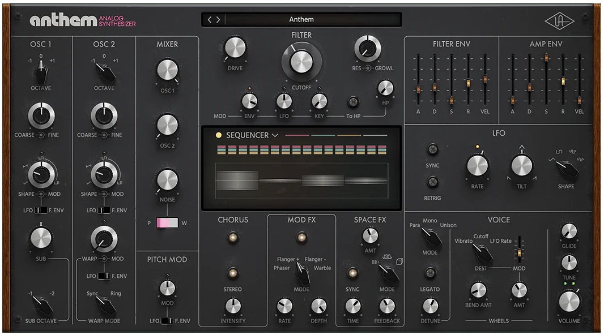The image size is (604, 335).
Task: Click the Wheels Bend Amt knob
Action: (478, 290)
